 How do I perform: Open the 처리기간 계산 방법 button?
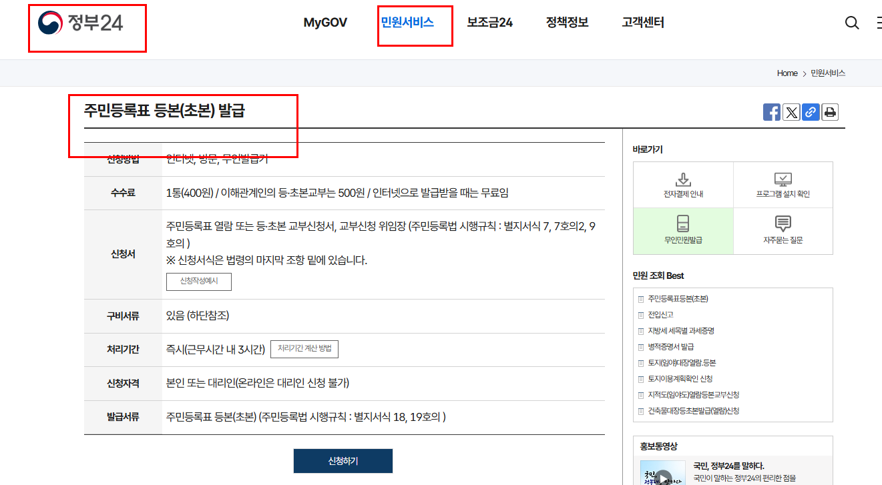tap(305, 349)
